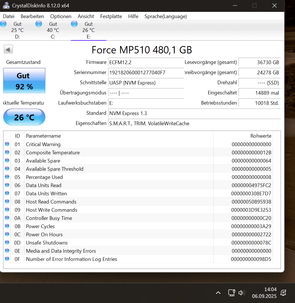Viewport: 295px width, 303px height.
Task: Click the 26 °C temperature button
Action: (x=24, y=117)
